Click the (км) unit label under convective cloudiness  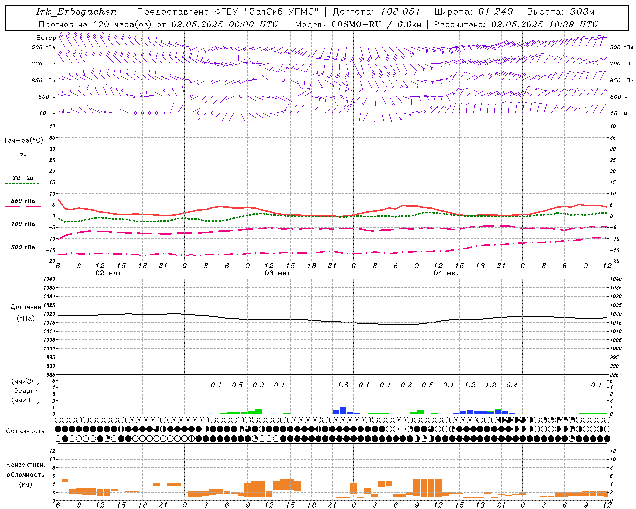[x=26, y=484]
